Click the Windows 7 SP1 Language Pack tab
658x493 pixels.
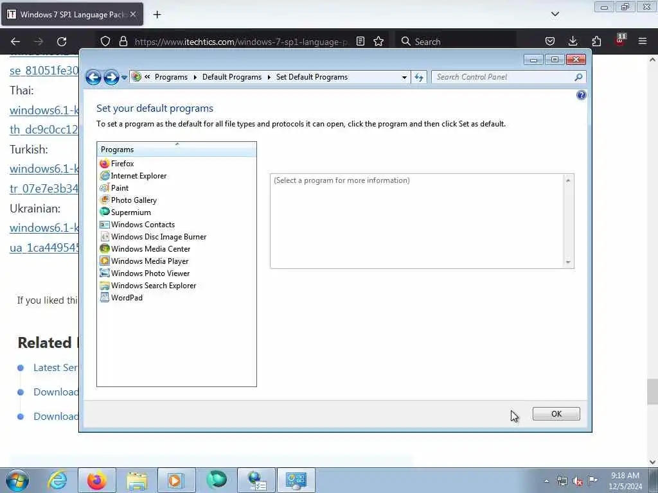pyautogui.click(x=72, y=14)
